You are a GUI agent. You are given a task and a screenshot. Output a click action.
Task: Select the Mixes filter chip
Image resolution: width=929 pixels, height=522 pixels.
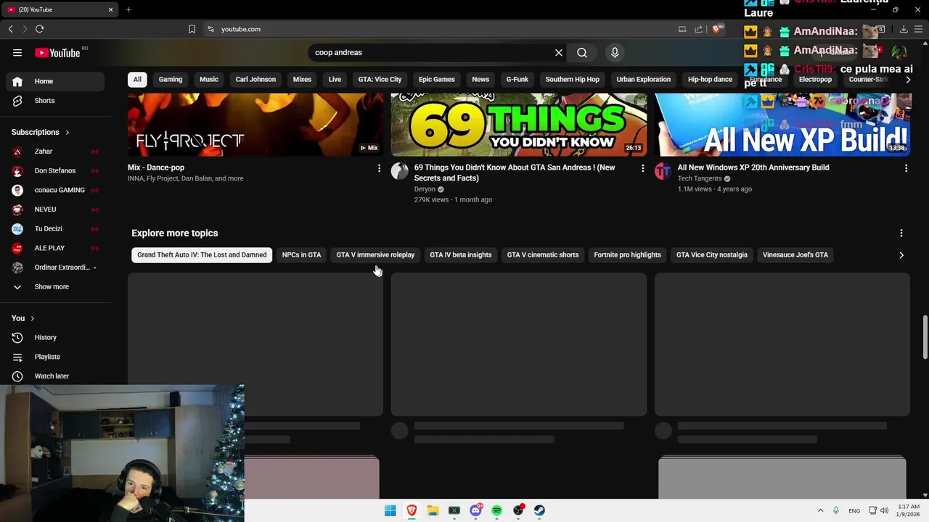[x=302, y=79]
